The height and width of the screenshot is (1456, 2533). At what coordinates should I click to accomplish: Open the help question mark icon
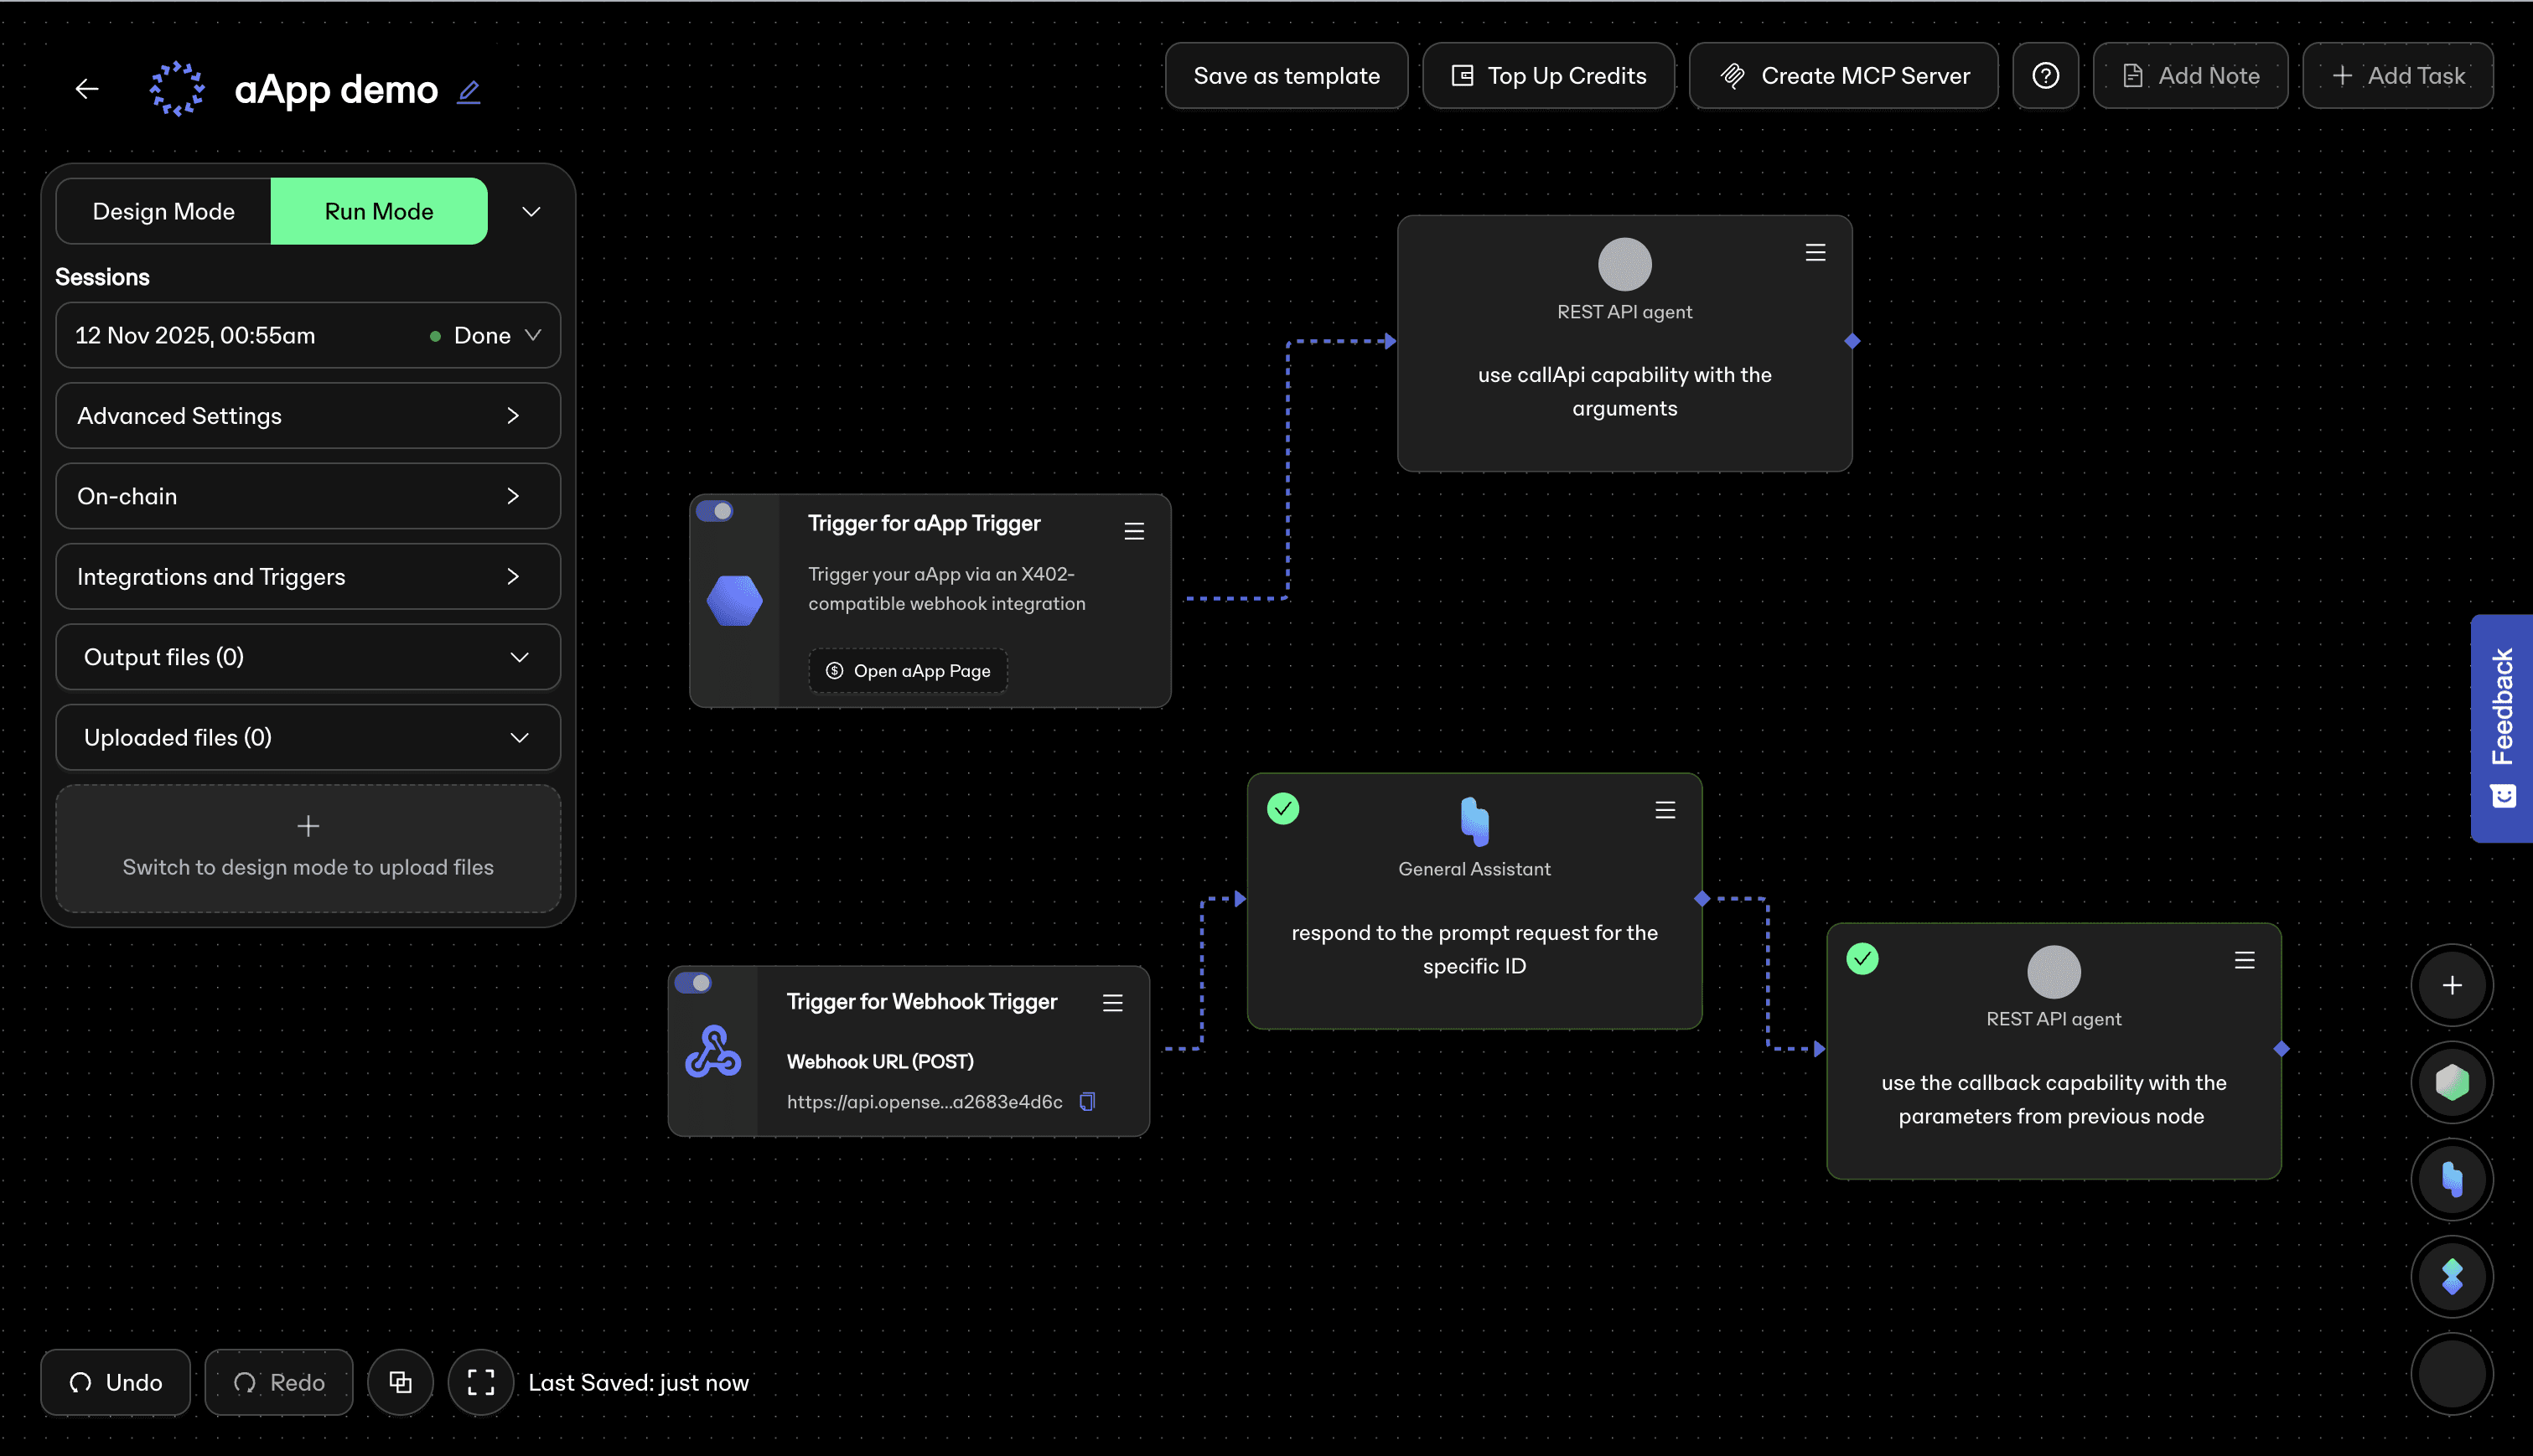tap(2045, 75)
